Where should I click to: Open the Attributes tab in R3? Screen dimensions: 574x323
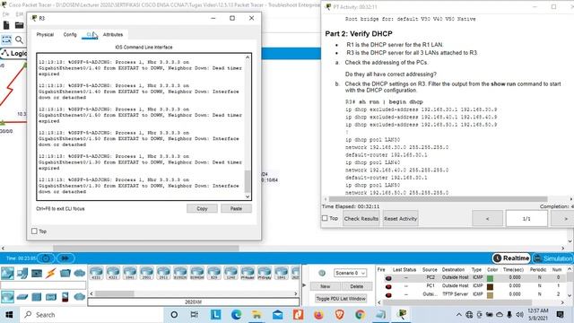[113, 34]
